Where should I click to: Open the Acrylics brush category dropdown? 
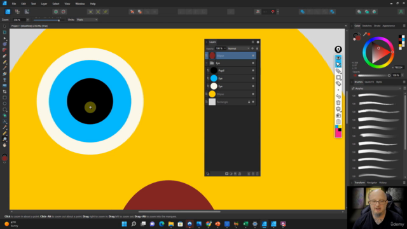point(376,88)
